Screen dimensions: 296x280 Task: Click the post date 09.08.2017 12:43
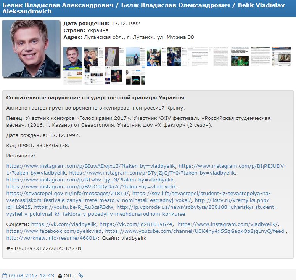coord(31,276)
